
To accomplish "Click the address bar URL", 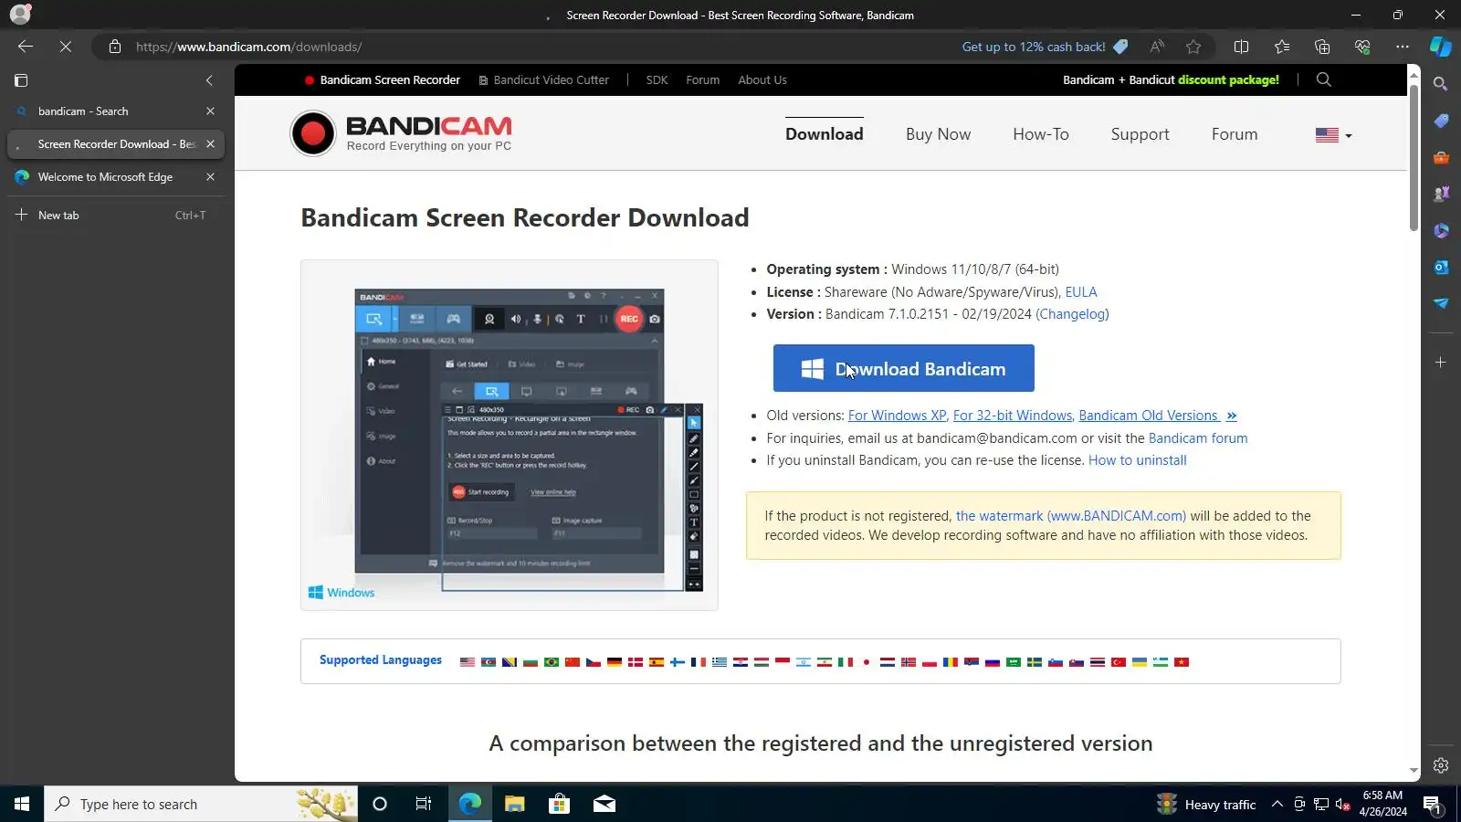I will point(248,47).
